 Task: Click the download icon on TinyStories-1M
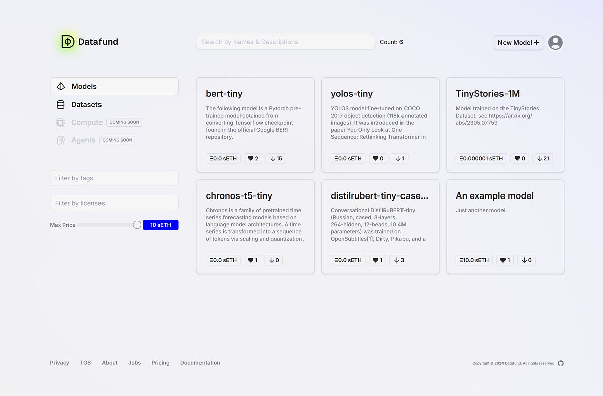[x=542, y=158]
